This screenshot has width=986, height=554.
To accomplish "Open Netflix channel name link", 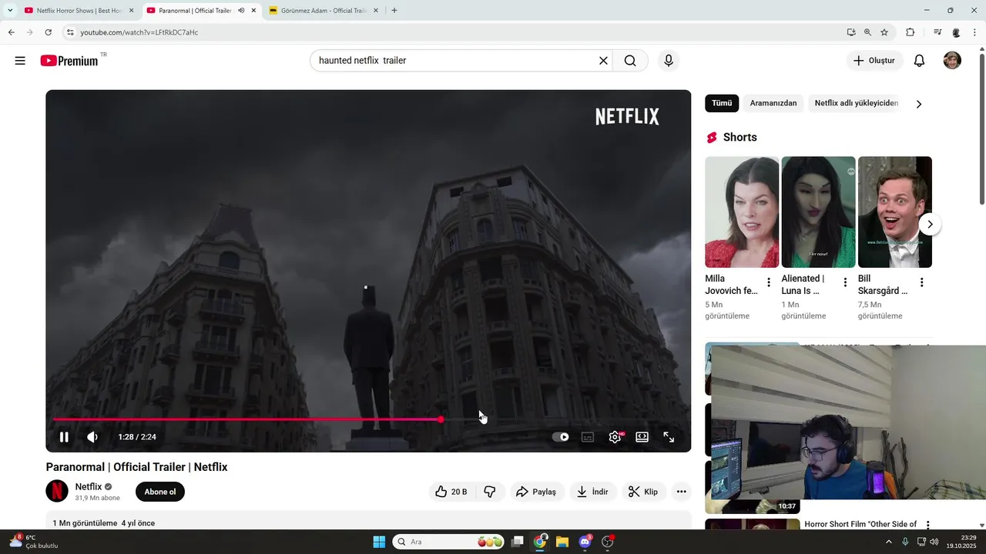I will tap(89, 486).
